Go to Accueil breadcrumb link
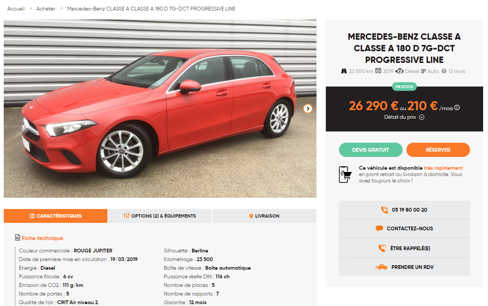 coord(16,9)
